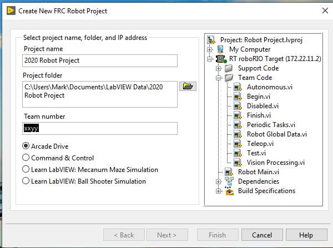Image resolution: width=333 pixels, height=248 pixels.
Task: Expand the Build Specifications node
Action: (218, 191)
